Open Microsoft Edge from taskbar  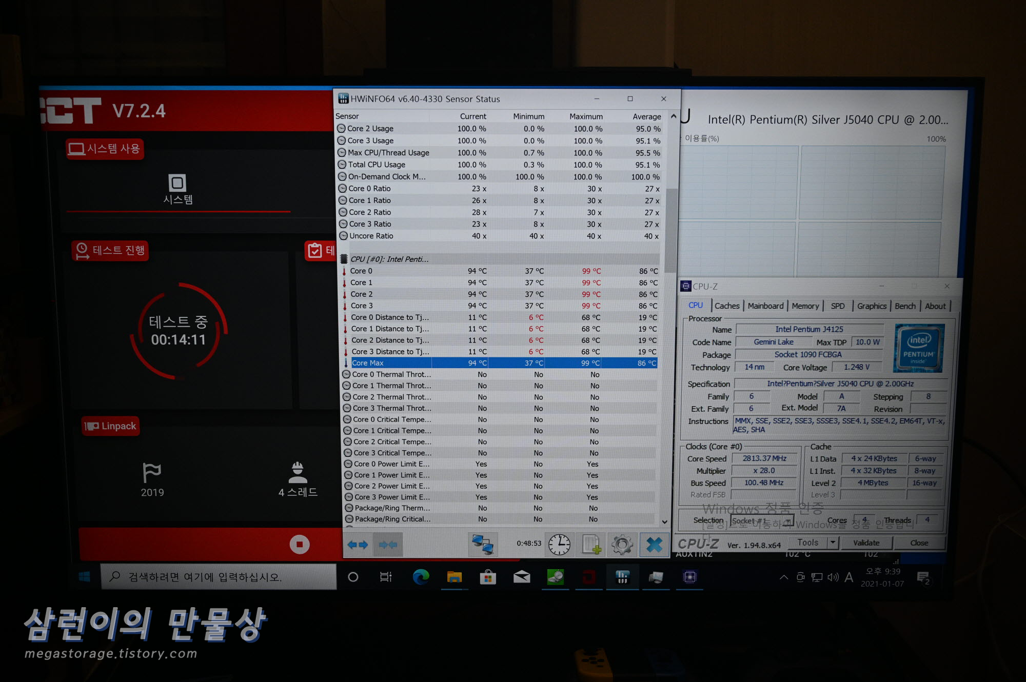421,577
